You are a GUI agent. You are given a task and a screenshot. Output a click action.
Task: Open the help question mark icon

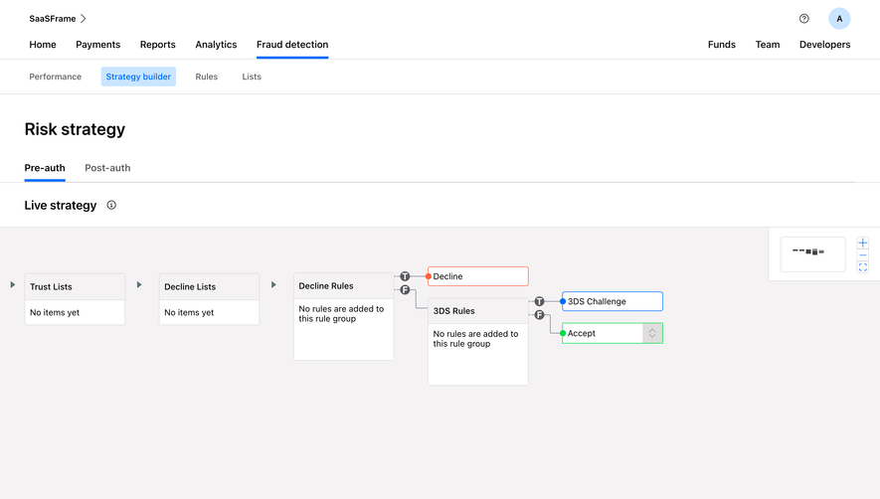[x=804, y=19]
